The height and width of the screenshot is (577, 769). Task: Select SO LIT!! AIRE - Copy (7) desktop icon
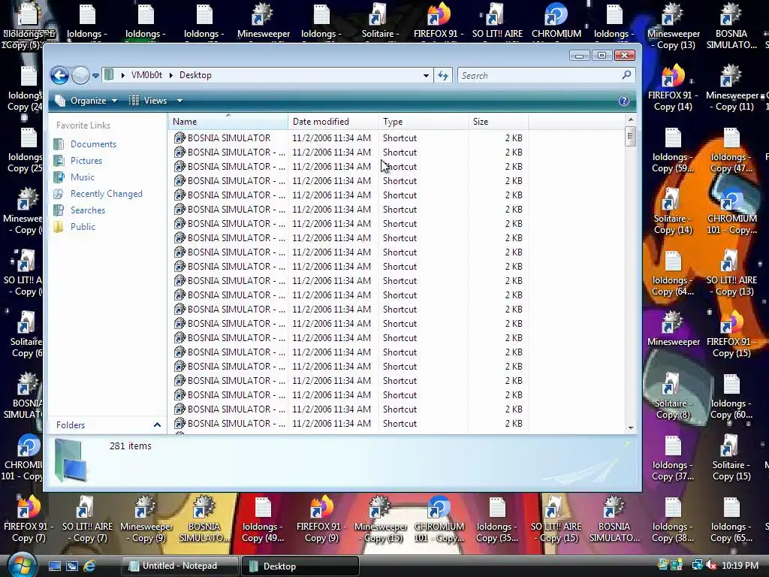(87, 520)
